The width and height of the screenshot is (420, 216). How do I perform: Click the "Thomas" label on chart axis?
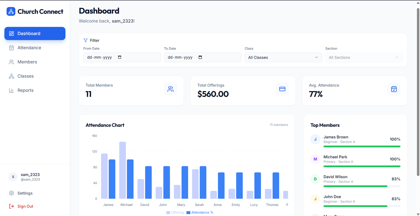[x=272, y=205]
